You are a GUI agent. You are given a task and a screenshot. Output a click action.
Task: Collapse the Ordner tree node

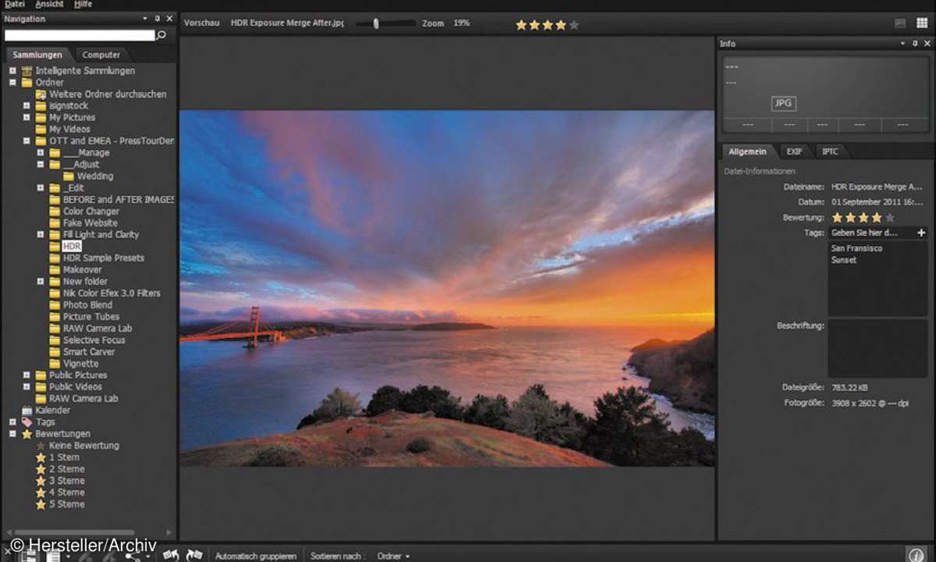click(12, 83)
